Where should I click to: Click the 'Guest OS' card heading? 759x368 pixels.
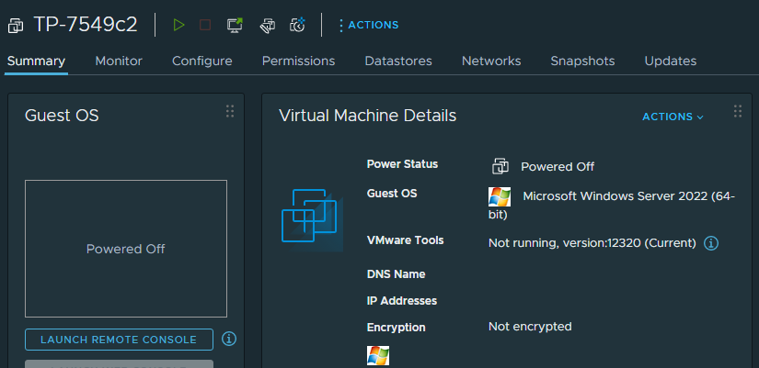[x=62, y=116]
